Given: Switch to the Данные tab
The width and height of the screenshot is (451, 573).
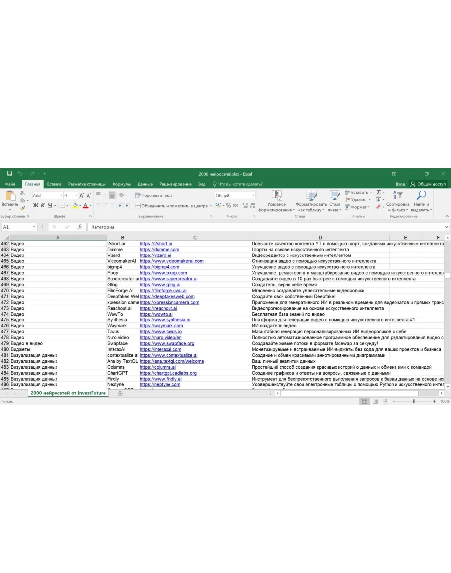Looking at the screenshot, I should 145,184.
